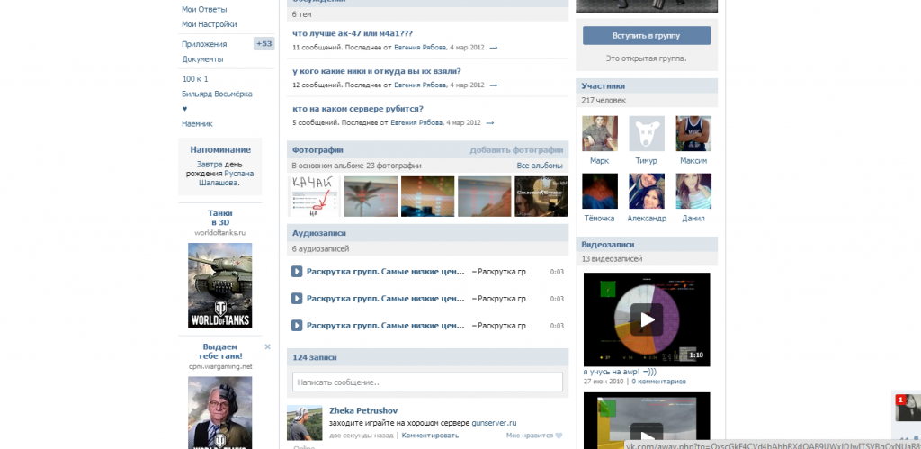Open the 'КАЧАЙ' handwritten photo thumbnail

point(315,196)
